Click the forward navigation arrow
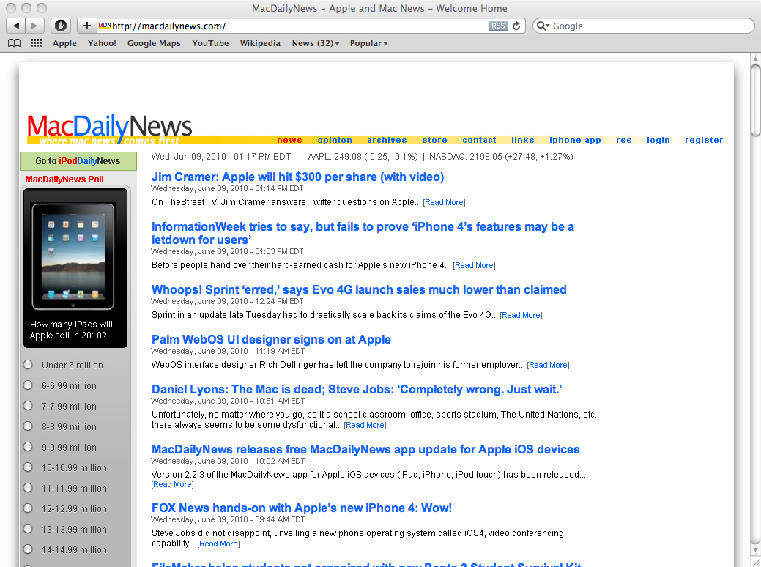The width and height of the screenshot is (761, 567). click(34, 26)
